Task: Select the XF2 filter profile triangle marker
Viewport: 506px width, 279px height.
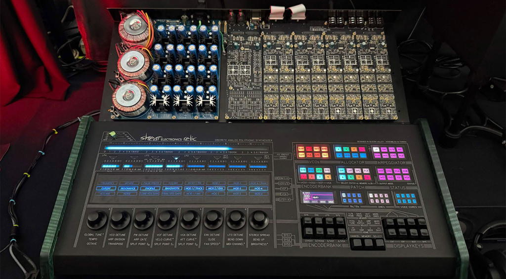Action: pos(217,158)
